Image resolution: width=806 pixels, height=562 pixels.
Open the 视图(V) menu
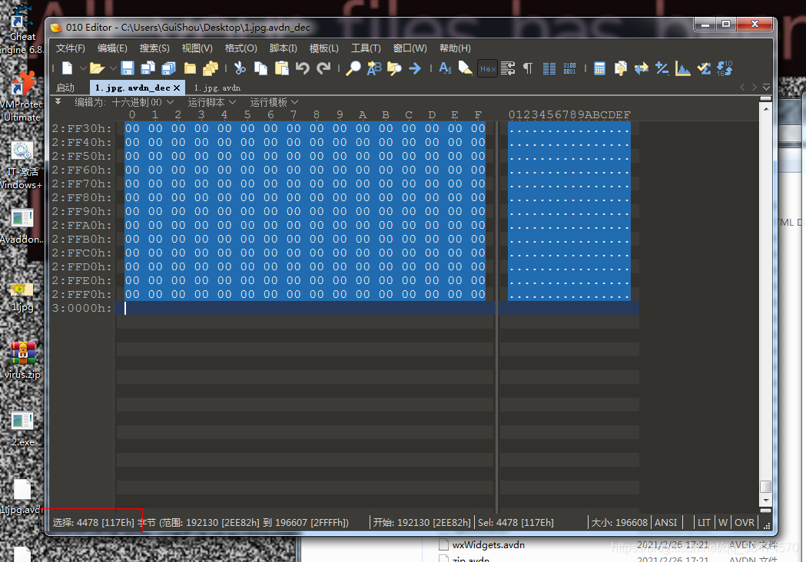[x=197, y=48]
